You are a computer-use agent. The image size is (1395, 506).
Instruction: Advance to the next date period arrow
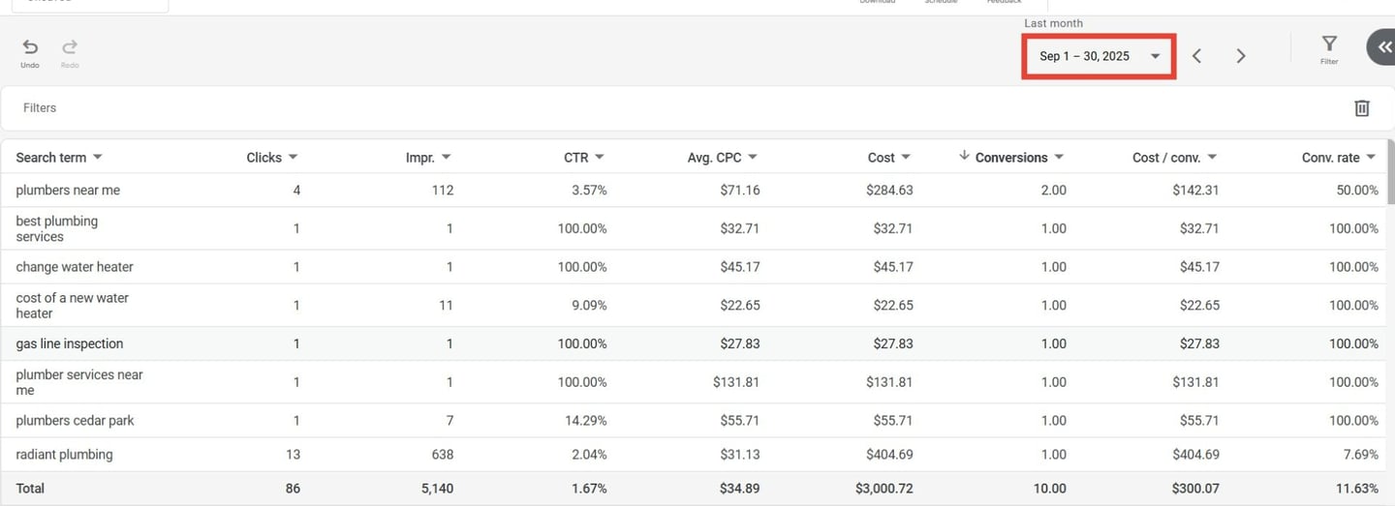1241,56
